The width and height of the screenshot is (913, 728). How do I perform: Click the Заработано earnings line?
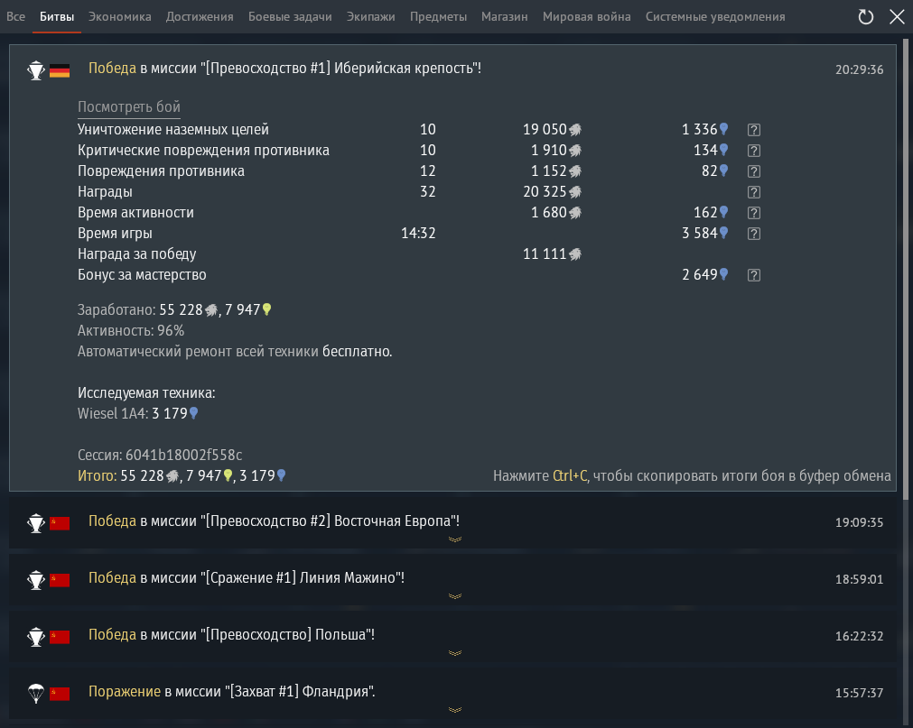pyautogui.click(x=174, y=310)
